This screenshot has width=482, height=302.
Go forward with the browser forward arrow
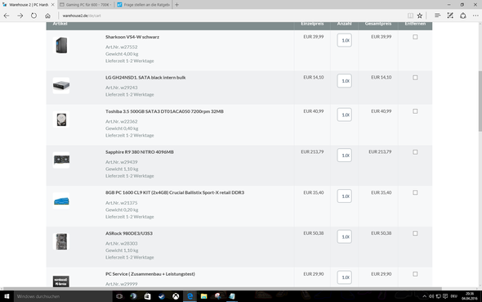(20, 16)
